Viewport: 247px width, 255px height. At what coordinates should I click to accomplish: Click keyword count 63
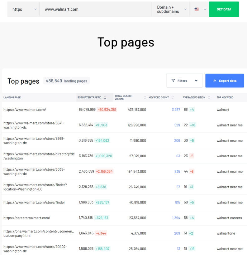point(178,156)
